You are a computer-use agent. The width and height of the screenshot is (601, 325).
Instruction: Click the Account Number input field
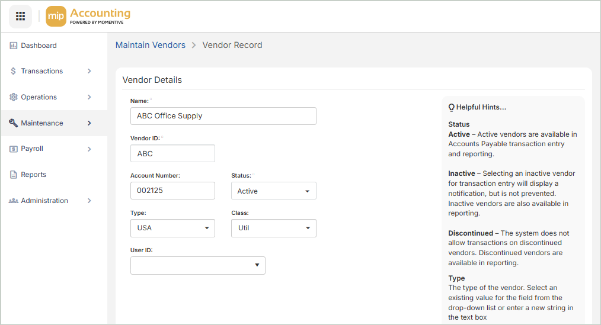pyautogui.click(x=172, y=191)
